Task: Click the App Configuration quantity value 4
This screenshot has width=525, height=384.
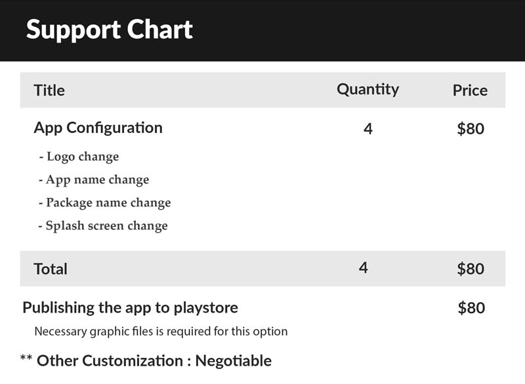Action: tap(368, 129)
